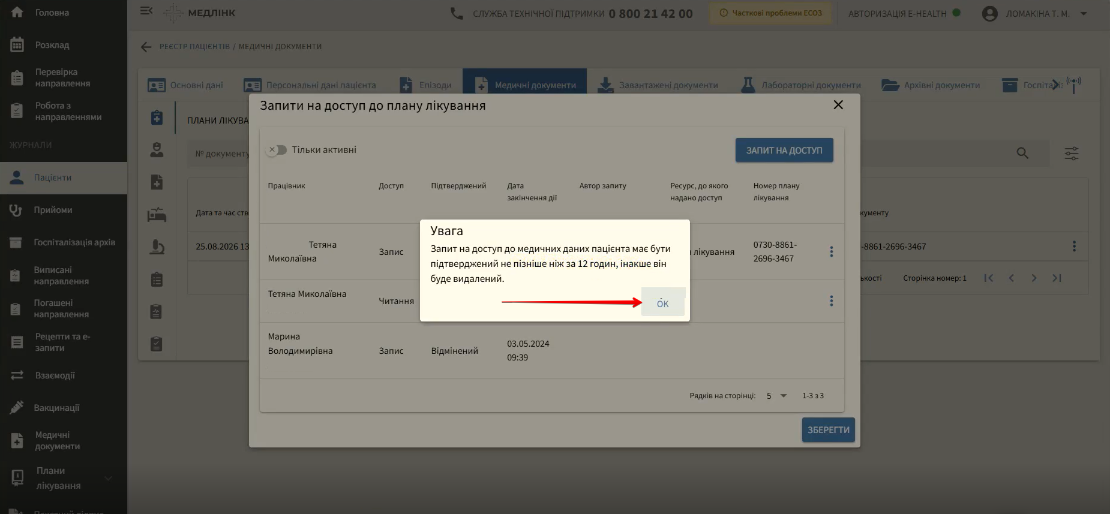
Task: Click date 03.05.2024 09:39 cell
Action: (x=528, y=351)
